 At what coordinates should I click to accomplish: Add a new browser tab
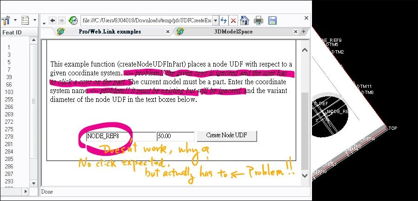click(303, 32)
